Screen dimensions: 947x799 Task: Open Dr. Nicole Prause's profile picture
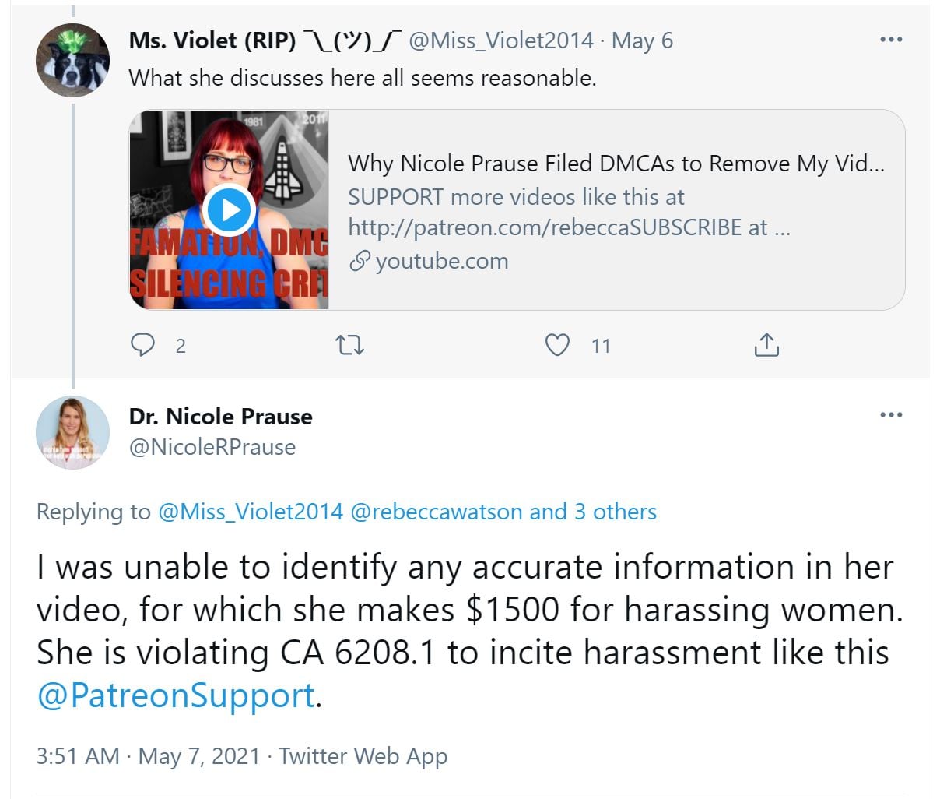pyautogui.click(x=73, y=433)
